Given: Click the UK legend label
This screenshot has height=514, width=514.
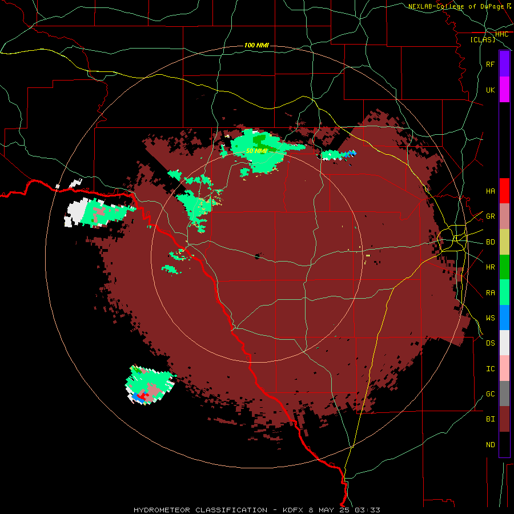Looking at the screenshot, I should pos(491,90).
